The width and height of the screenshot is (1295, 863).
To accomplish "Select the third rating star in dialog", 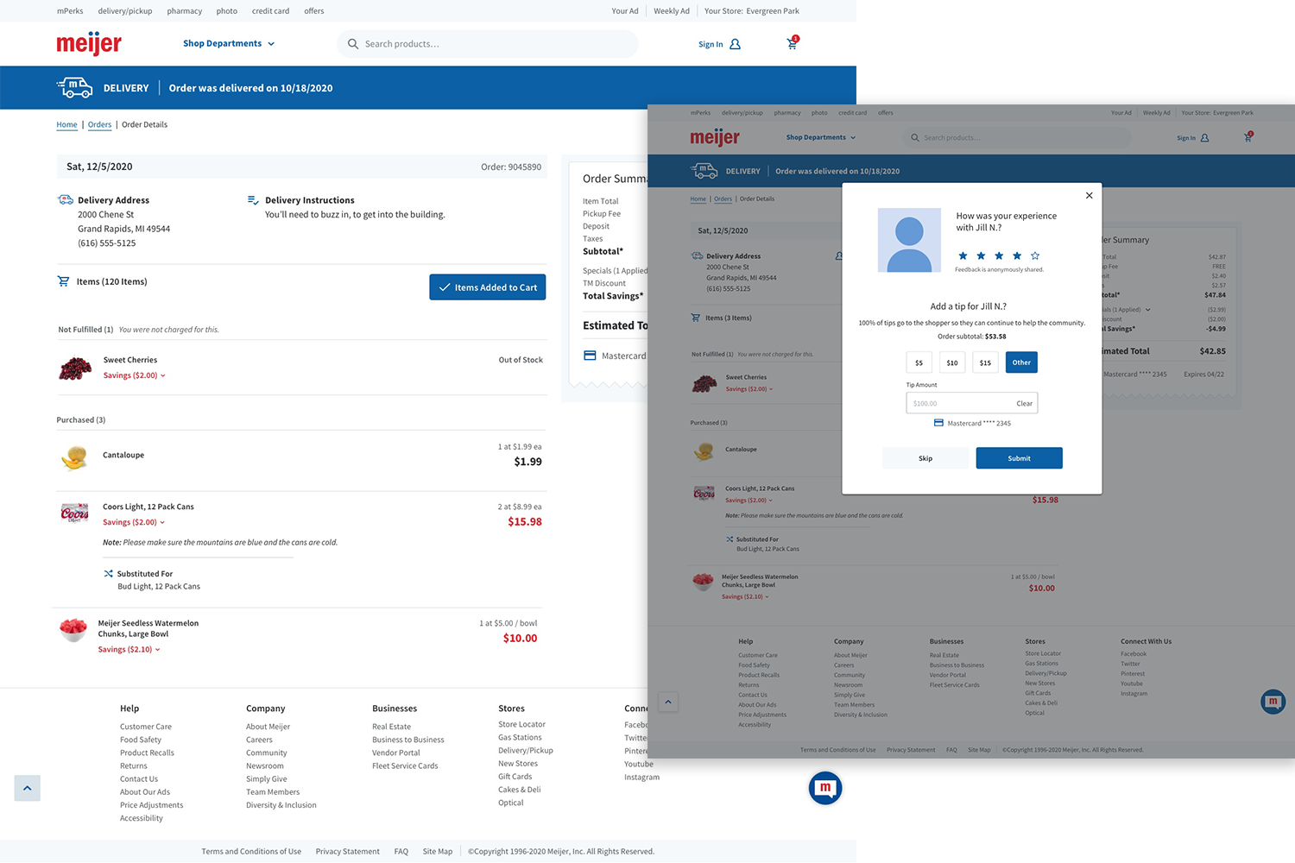I will tap(999, 255).
